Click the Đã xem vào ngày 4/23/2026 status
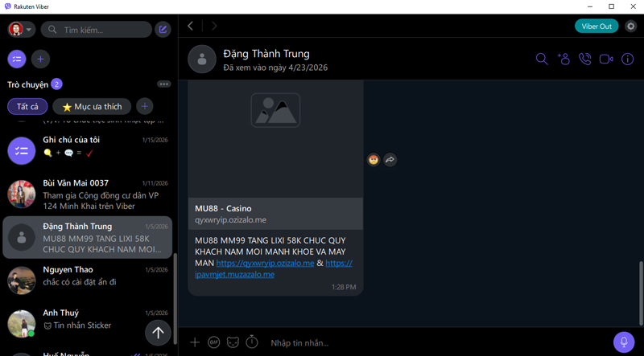Viewport: 644px width, 356px height. click(x=275, y=68)
